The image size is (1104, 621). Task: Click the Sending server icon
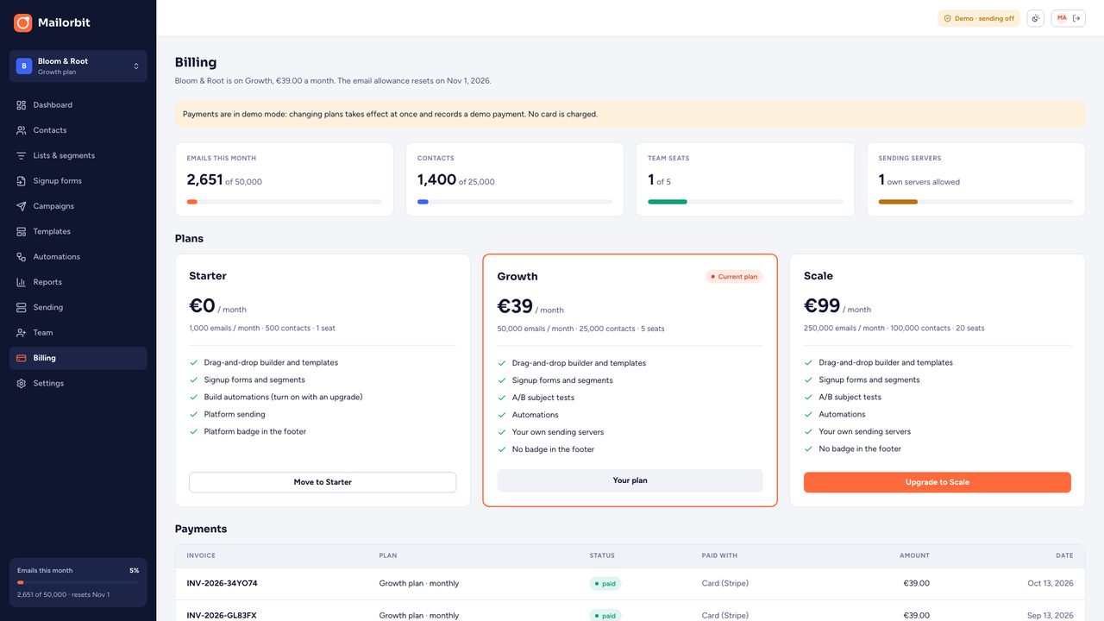[22, 307]
